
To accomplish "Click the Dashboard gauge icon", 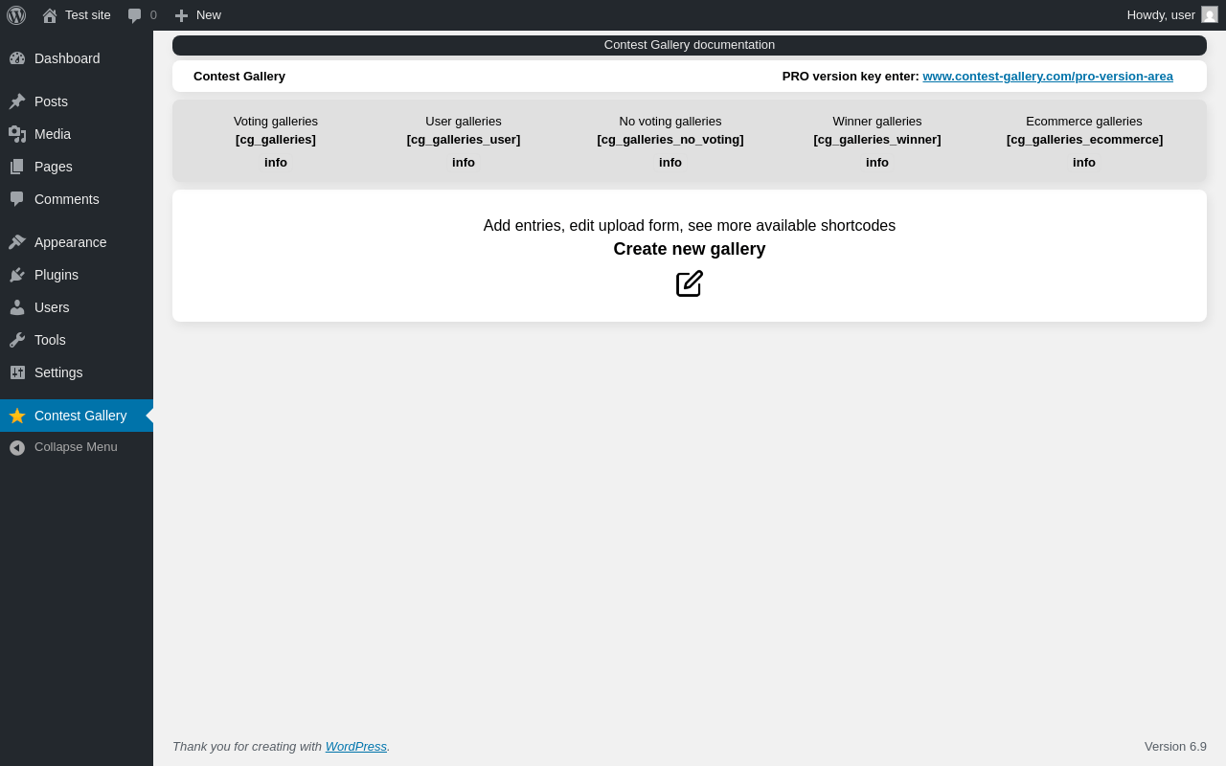I will tap(17, 58).
